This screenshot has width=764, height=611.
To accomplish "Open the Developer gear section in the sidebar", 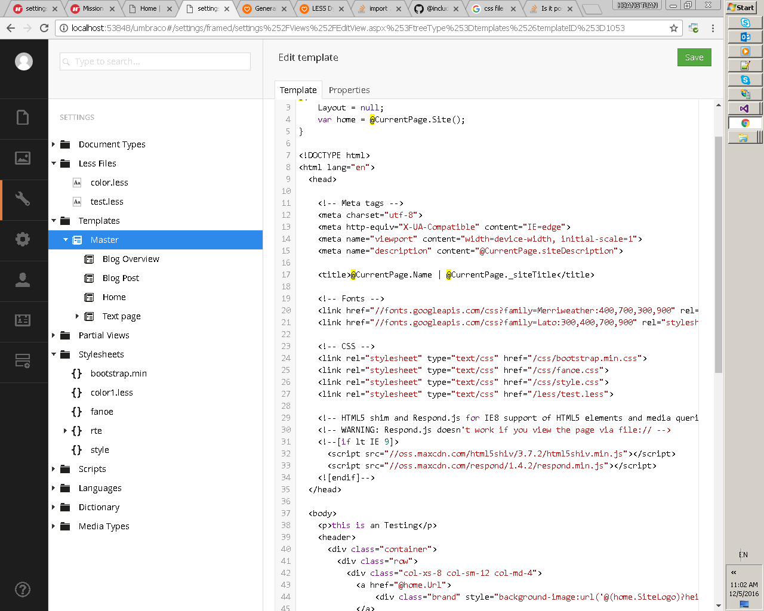I will tap(23, 239).
